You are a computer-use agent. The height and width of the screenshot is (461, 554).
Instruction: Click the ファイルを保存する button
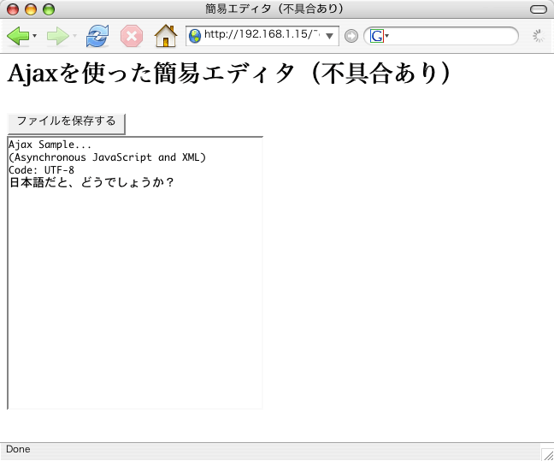click(x=67, y=123)
